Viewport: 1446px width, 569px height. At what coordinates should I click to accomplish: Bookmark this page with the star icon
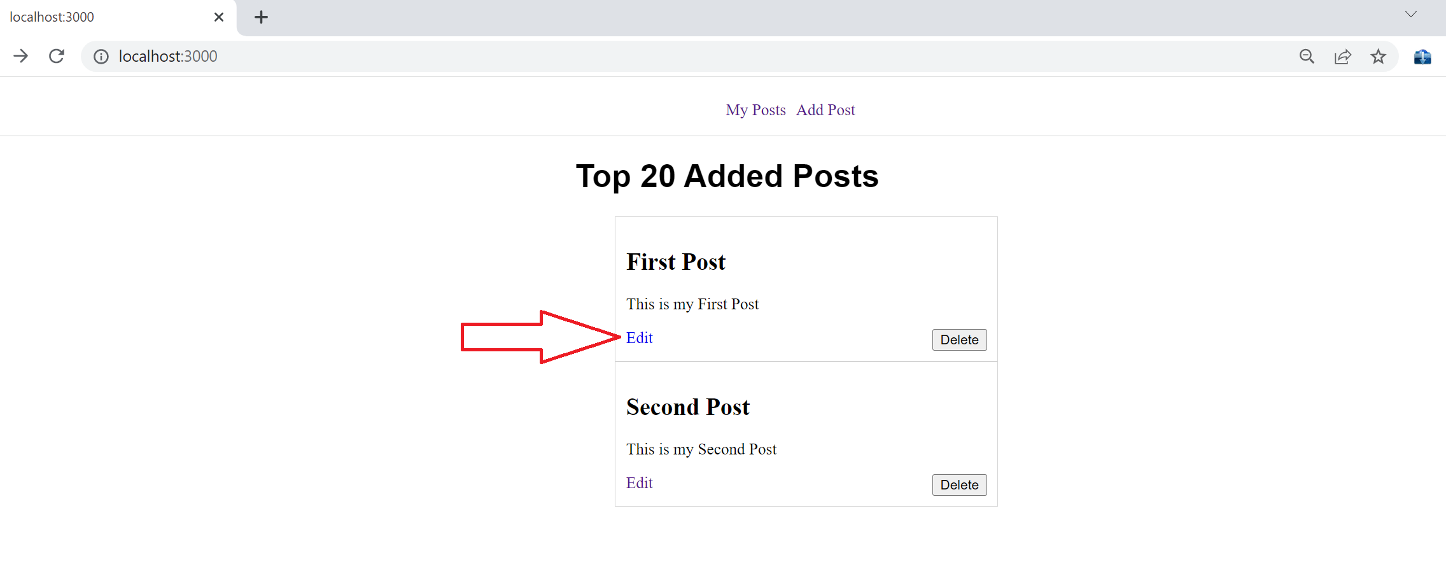coord(1378,57)
